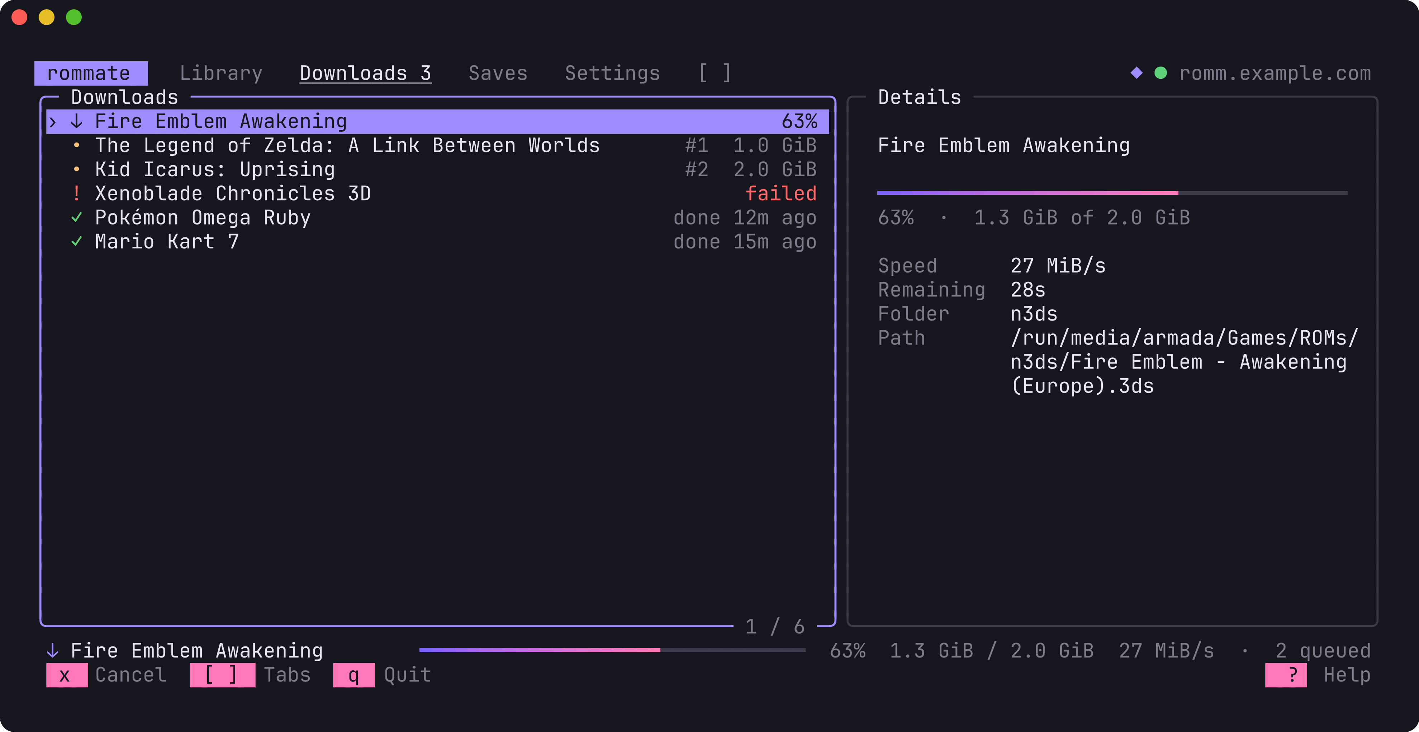This screenshot has width=1419, height=732.
Task: Switch to the Library tab
Action: pyautogui.click(x=221, y=73)
